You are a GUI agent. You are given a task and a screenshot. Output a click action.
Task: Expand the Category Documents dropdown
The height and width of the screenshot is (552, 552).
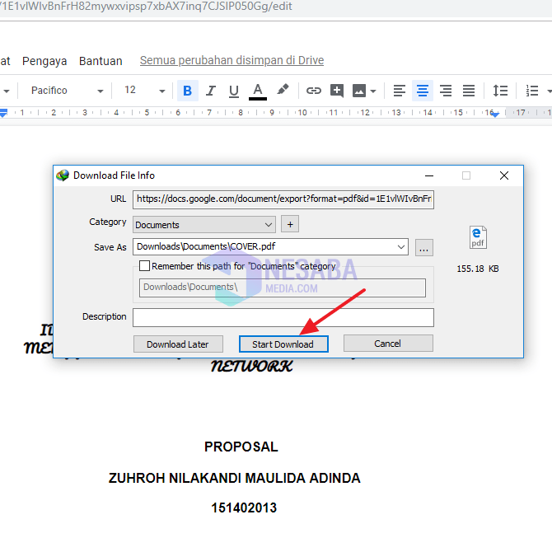click(x=269, y=224)
